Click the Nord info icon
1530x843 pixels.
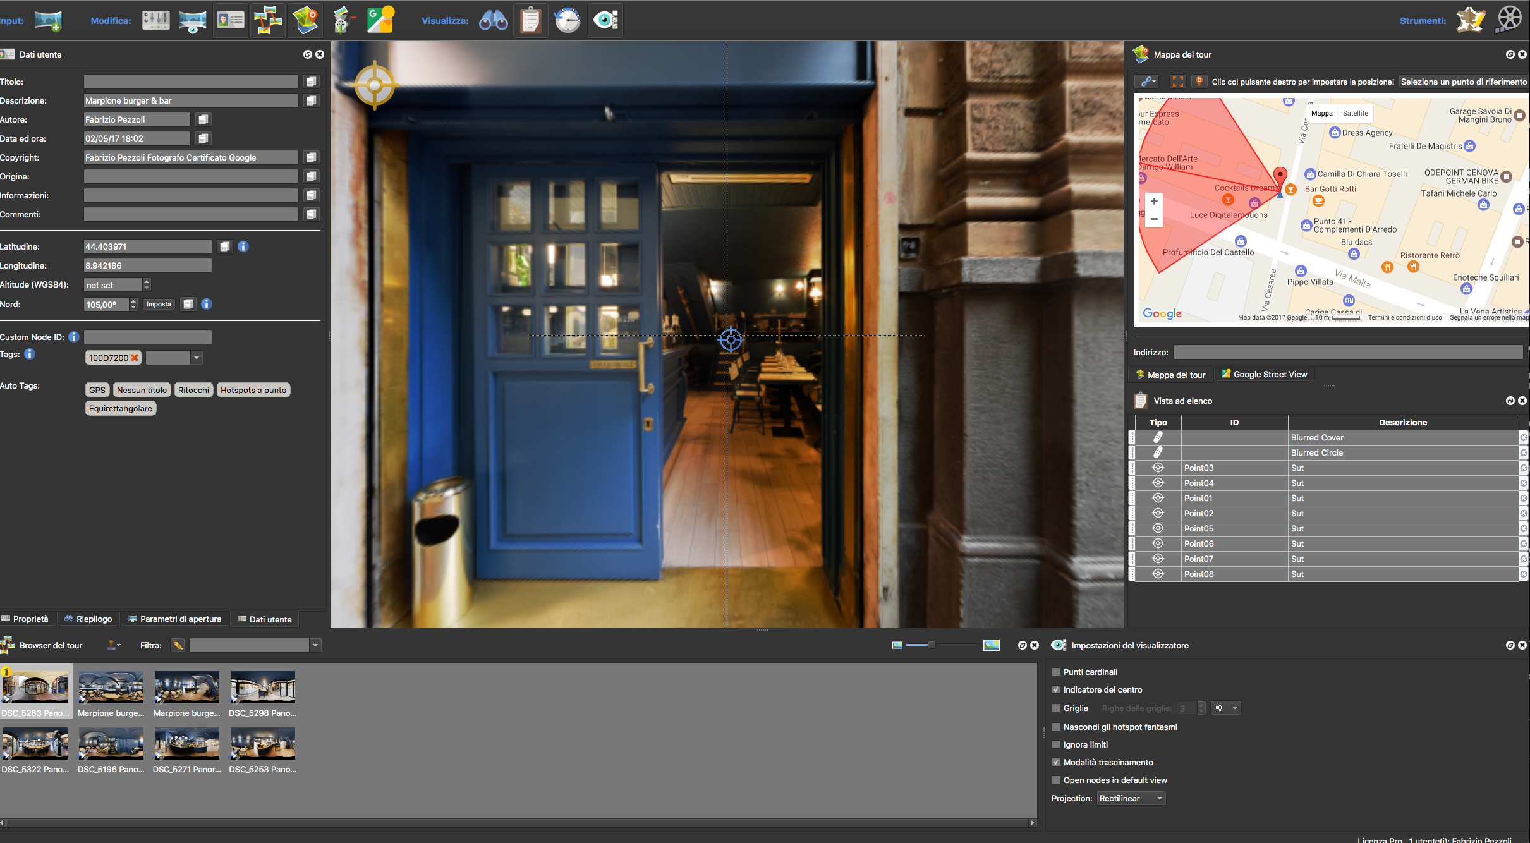[207, 304]
